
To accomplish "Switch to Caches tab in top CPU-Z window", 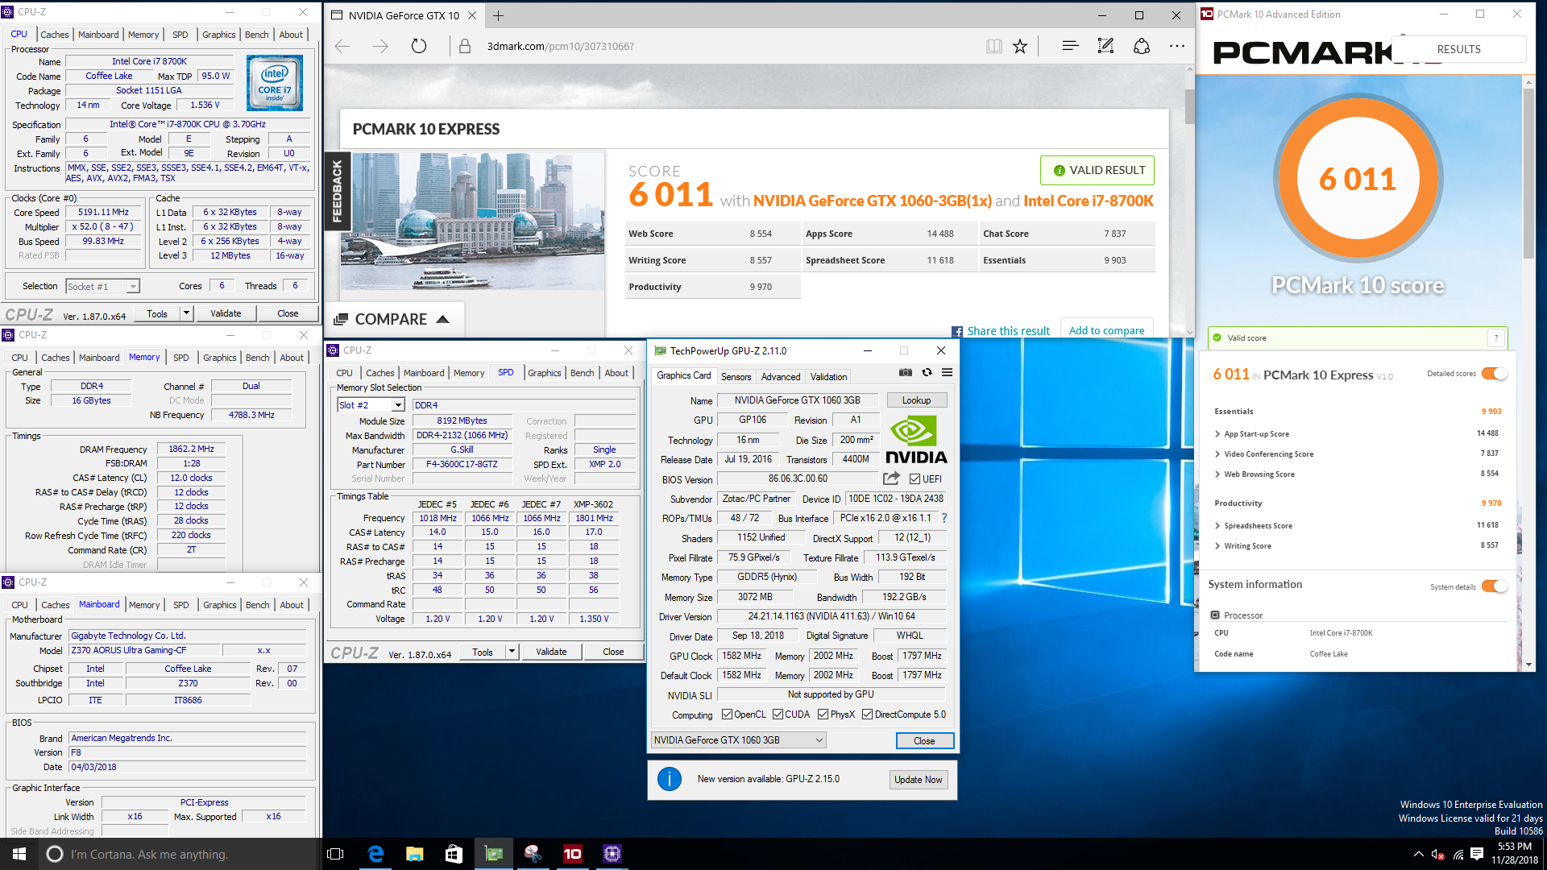I will coord(55,35).
